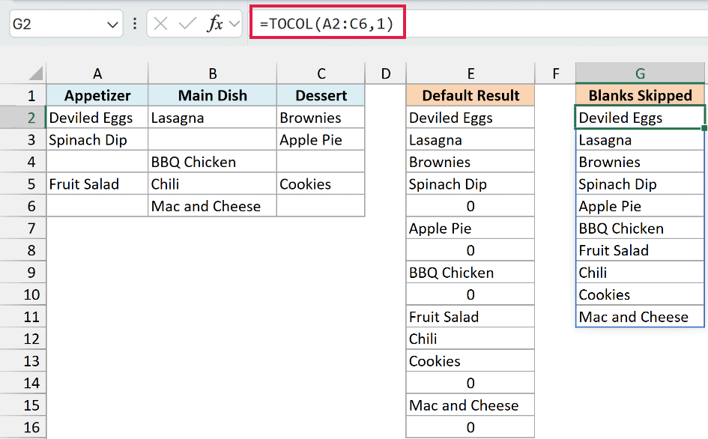Viewport: 708px width, 439px height.
Task: Click the Main Dish header cell
Action: click(x=212, y=95)
